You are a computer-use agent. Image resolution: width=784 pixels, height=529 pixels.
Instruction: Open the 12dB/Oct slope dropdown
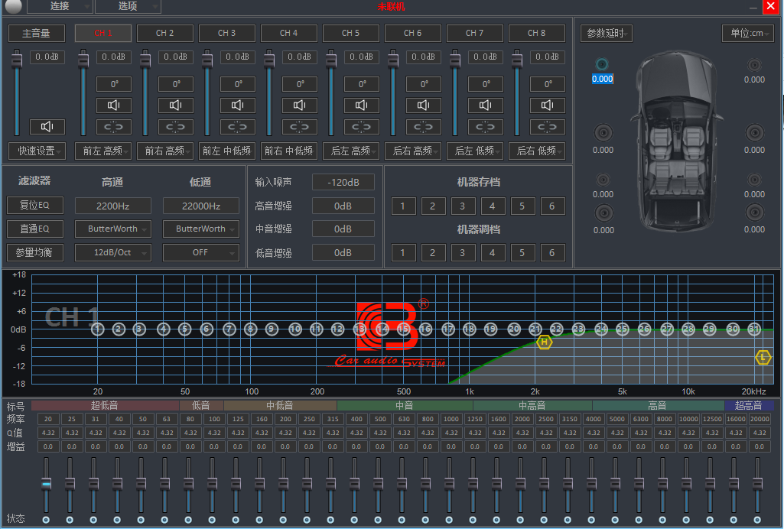[x=113, y=253]
